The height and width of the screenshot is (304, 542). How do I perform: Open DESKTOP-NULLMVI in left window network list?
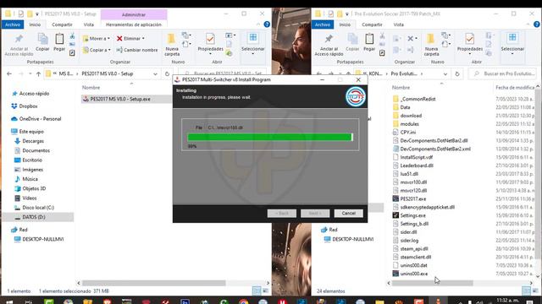pyautogui.click(x=43, y=239)
